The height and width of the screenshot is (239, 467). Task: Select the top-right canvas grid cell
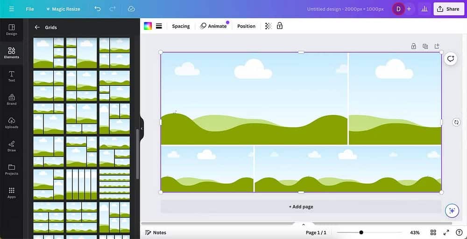tap(395, 98)
